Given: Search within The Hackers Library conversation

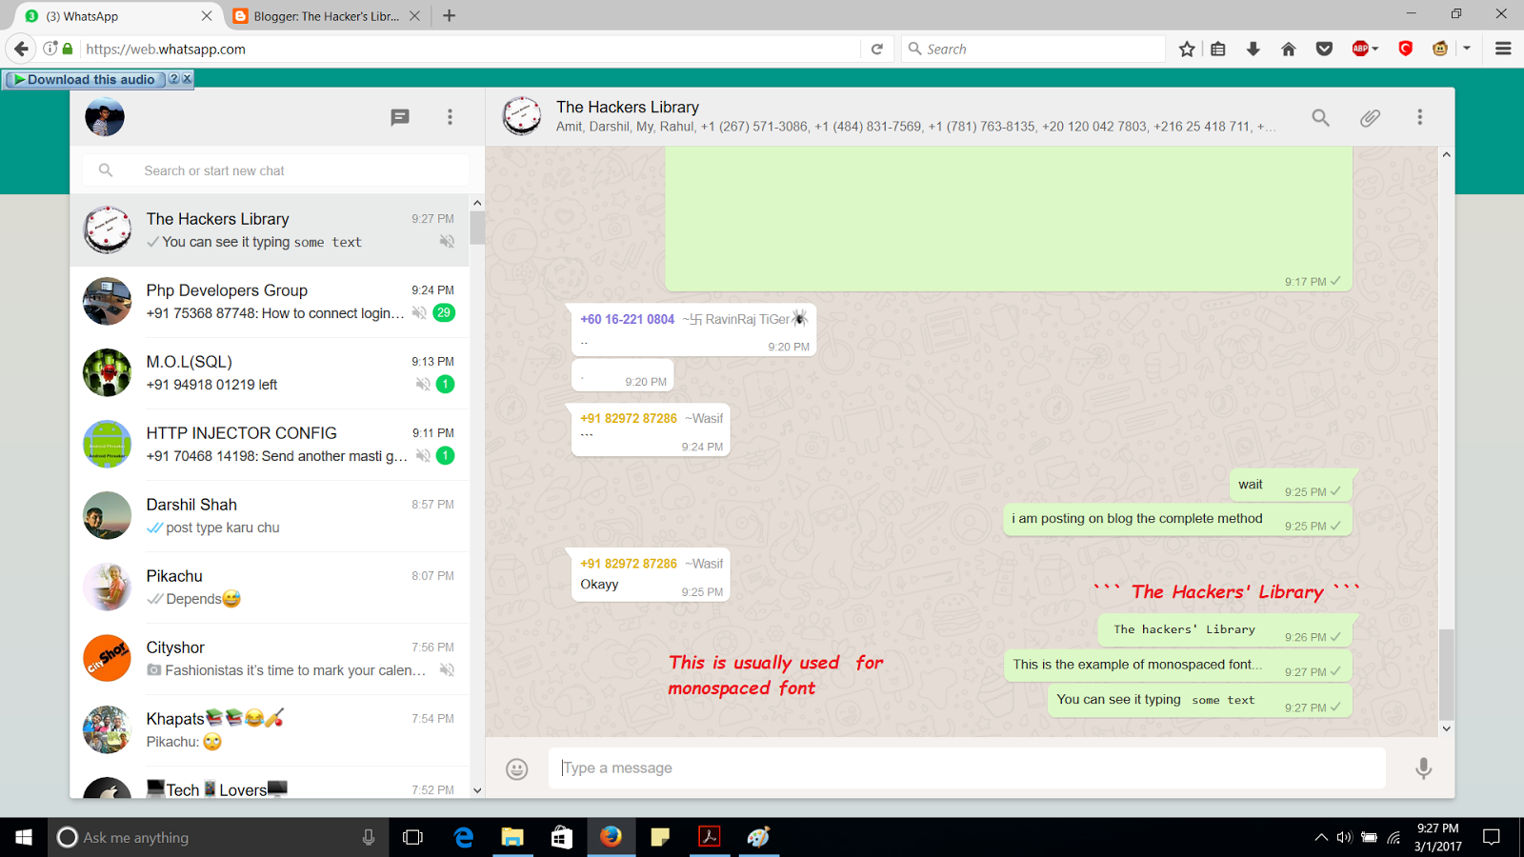Looking at the screenshot, I should click(1320, 117).
